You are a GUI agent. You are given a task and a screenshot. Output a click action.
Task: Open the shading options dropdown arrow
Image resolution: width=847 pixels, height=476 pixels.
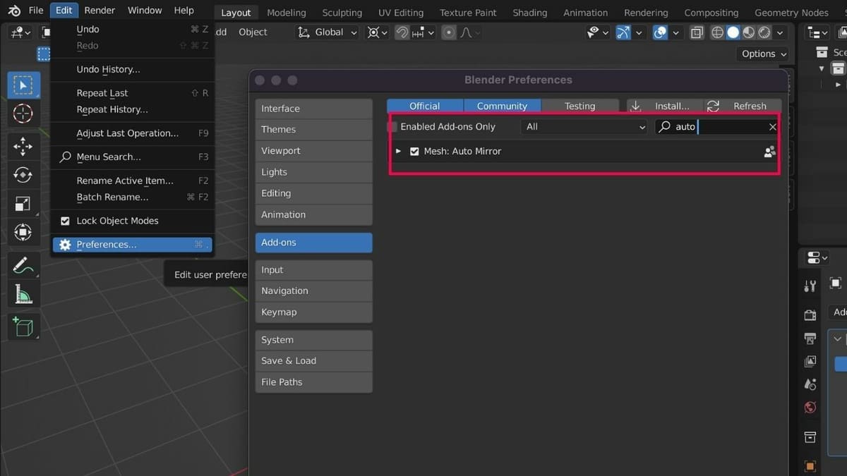pyautogui.click(x=780, y=32)
